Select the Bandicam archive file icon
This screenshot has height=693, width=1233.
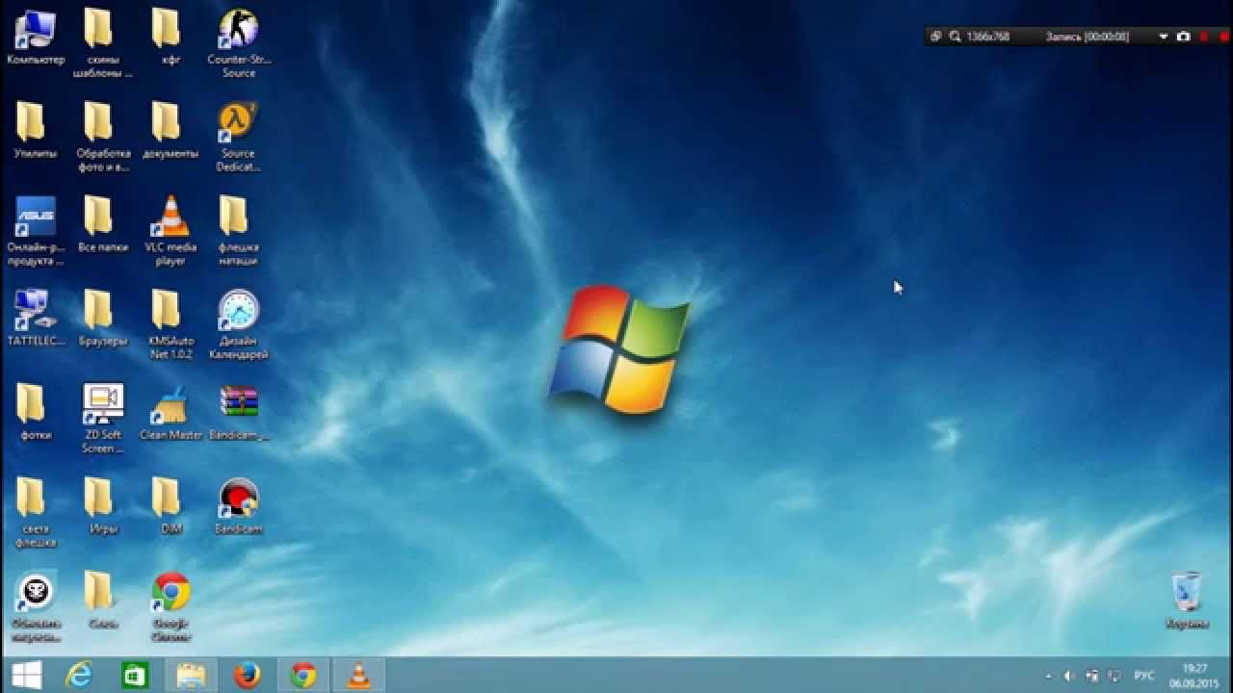coord(238,412)
